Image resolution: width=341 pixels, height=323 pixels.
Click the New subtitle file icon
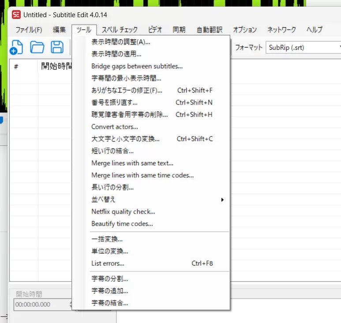tap(17, 47)
